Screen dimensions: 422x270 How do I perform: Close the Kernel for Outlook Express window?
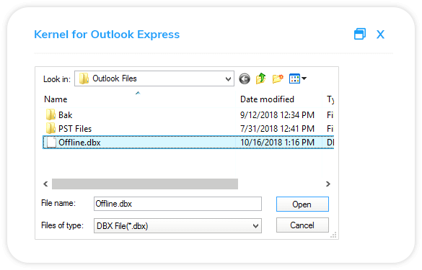380,35
